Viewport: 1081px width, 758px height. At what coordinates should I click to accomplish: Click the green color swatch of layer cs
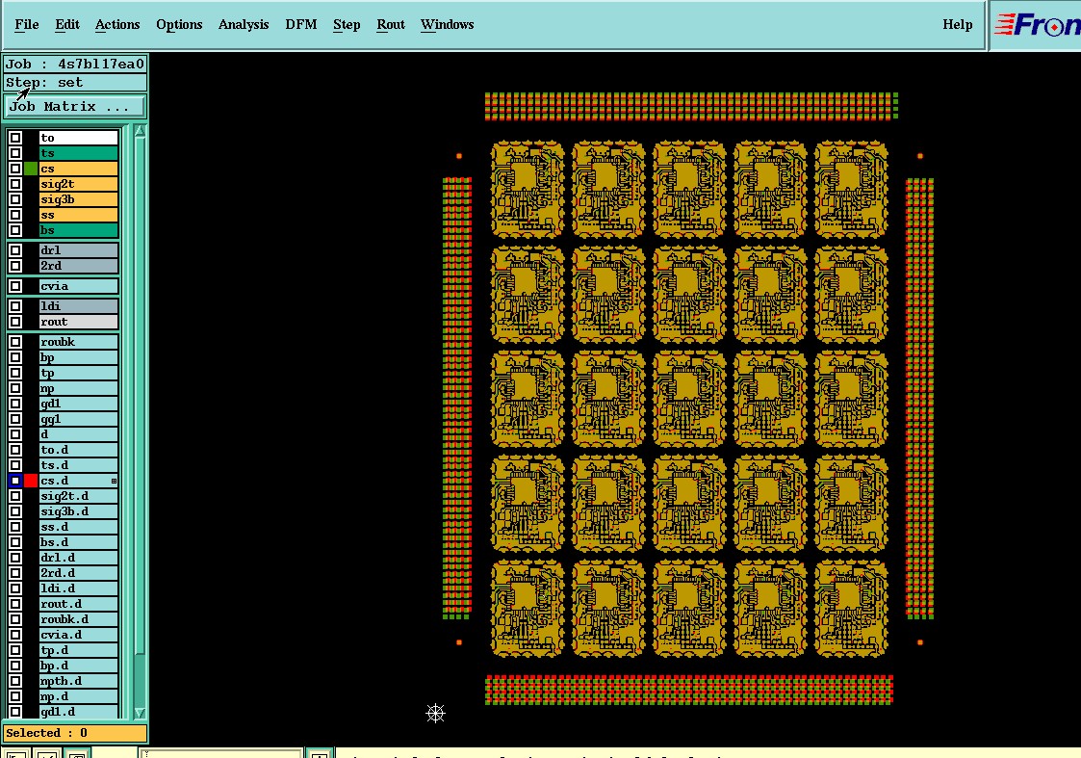31,169
